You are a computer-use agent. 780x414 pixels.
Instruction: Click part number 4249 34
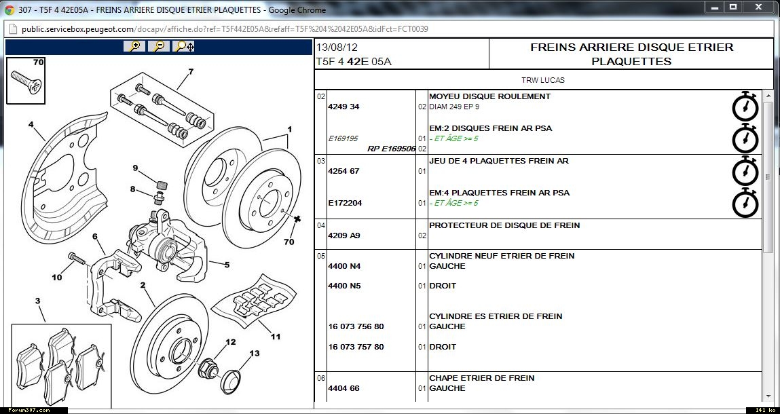(343, 107)
